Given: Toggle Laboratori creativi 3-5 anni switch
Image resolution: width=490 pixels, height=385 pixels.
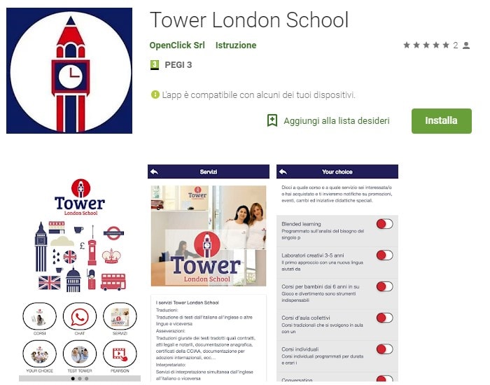Looking at the screenshot, I should coord(384,255).
